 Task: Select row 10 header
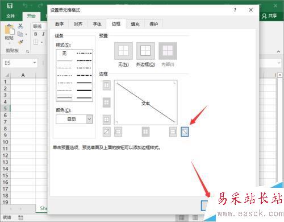(x=5, y=142)
